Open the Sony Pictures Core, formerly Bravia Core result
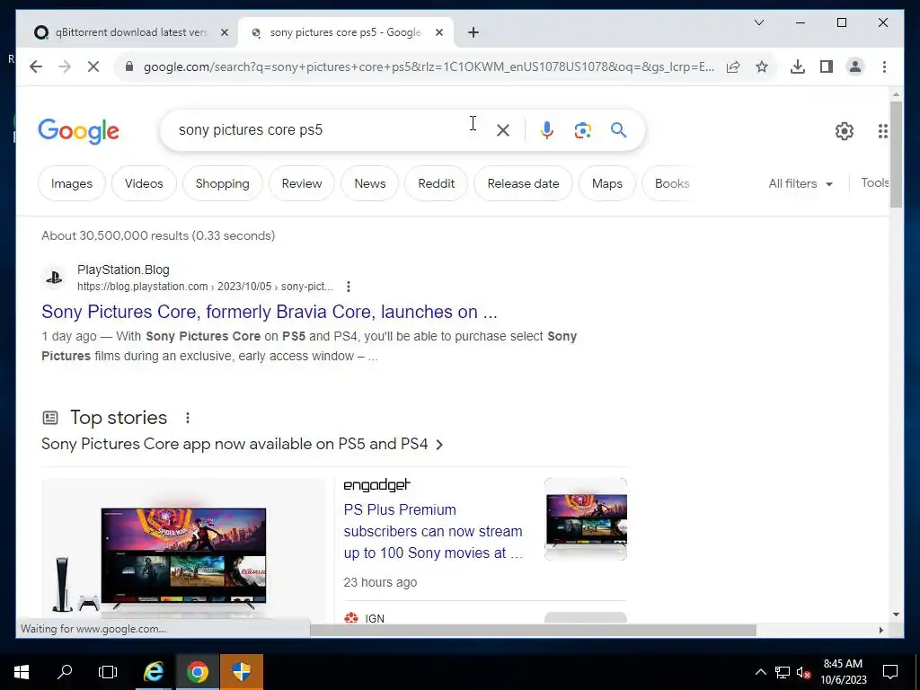This screenshot has width=920, height=690. coord(270,312)
